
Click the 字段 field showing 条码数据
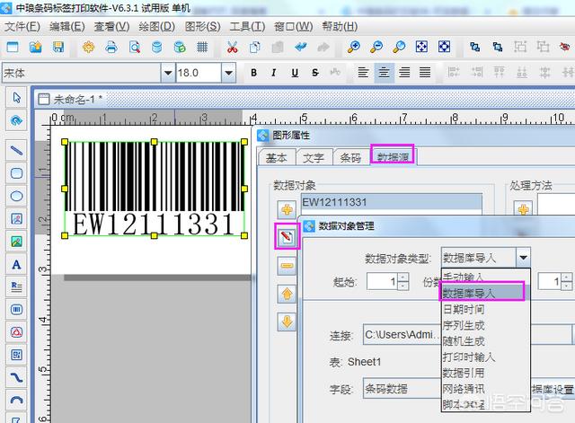click(x=402, y=388)
